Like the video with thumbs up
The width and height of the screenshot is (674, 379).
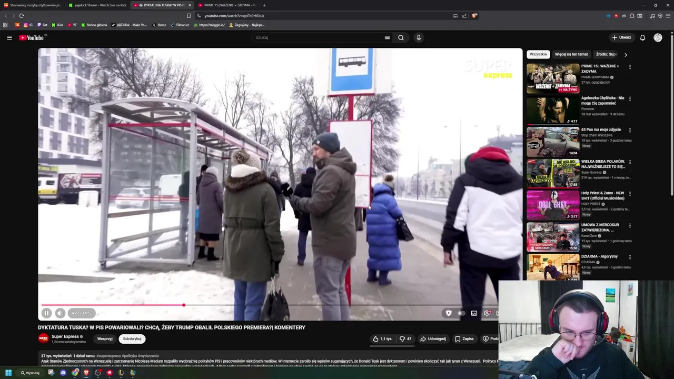click(x=382, y=339)
